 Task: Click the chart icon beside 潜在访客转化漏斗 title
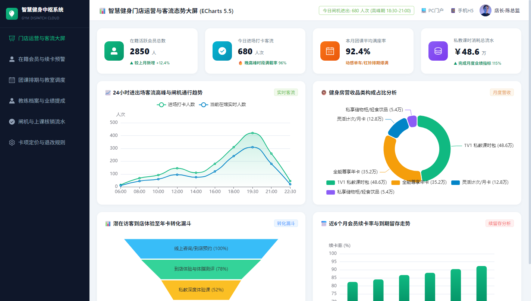pos(108,224)
